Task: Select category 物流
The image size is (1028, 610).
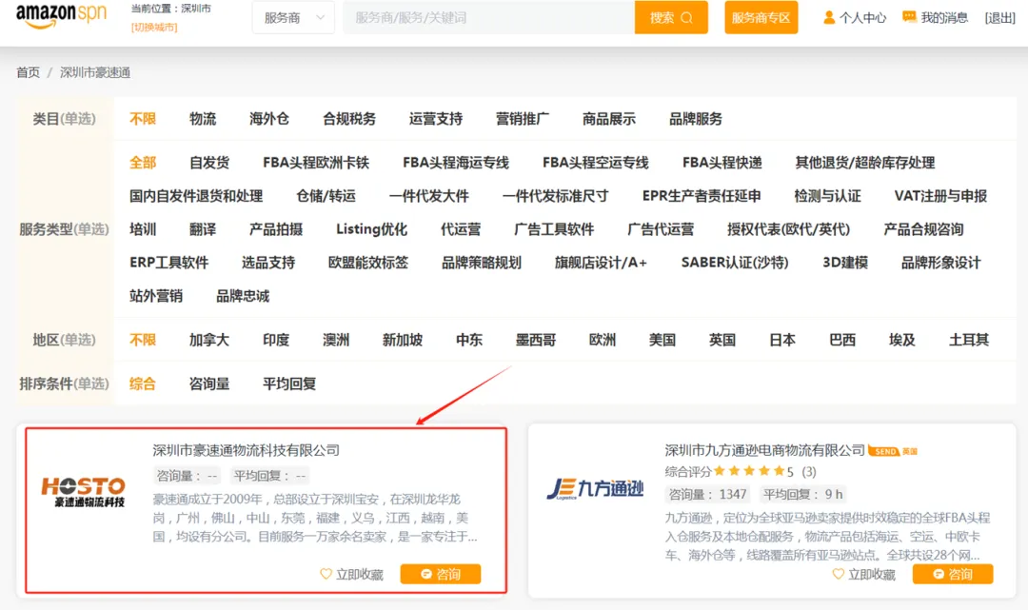Action: (x=203, y=119)
